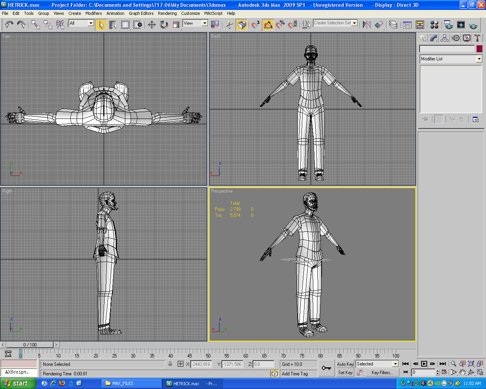Click the object color swatch in Modify panel

pos(479,49)
